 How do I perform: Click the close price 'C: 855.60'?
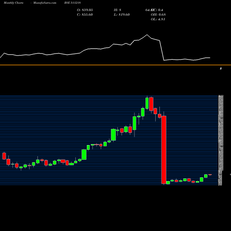pos(85,14)
